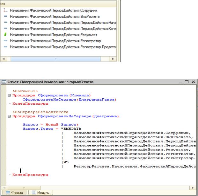Click the line Запрос = Новый Запрос;
The height and width of the screenshot is (196, 198).
(50, 125)
